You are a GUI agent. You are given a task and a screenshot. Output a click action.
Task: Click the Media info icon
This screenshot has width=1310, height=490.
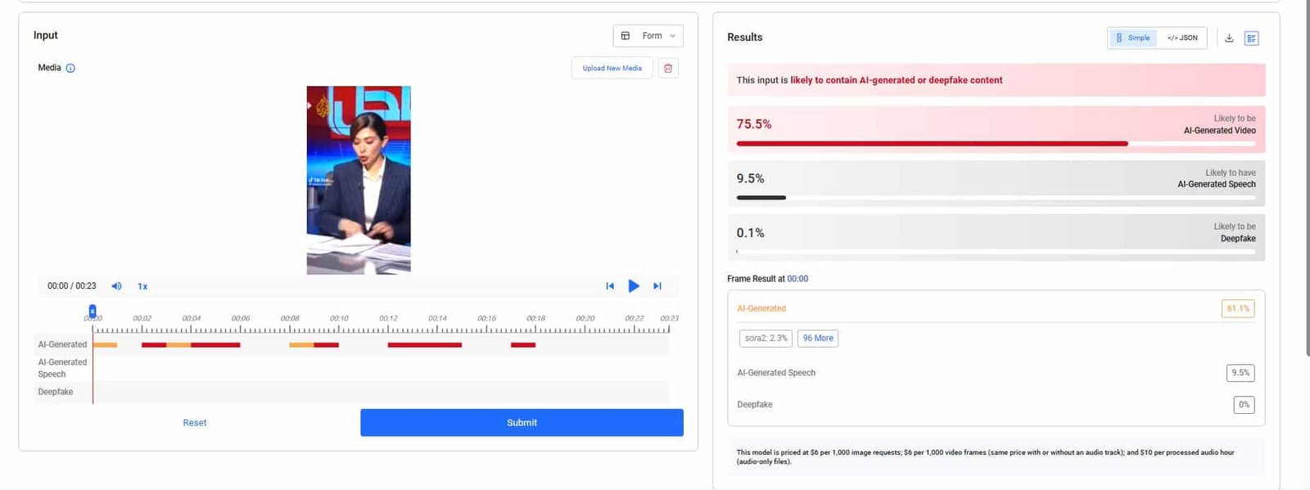coord(70,68)
